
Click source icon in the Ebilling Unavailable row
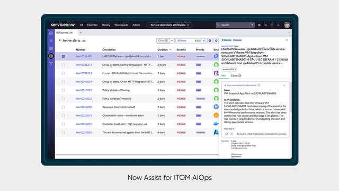pos(216,65)
